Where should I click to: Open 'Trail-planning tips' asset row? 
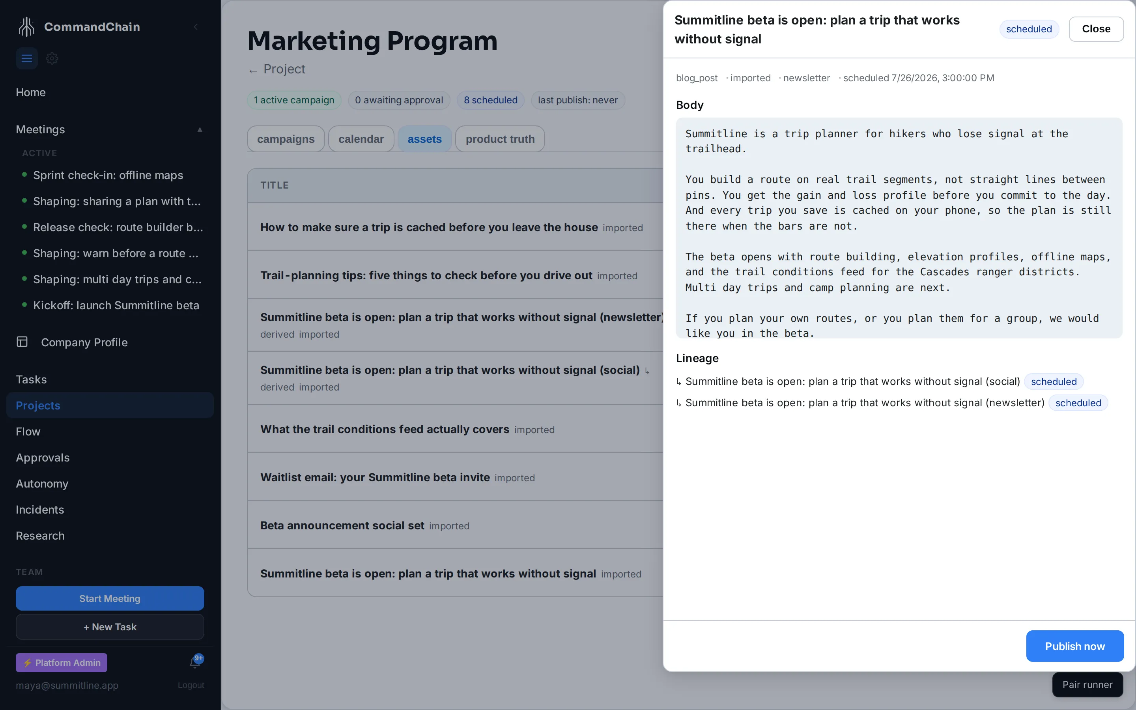pos(455,275)
